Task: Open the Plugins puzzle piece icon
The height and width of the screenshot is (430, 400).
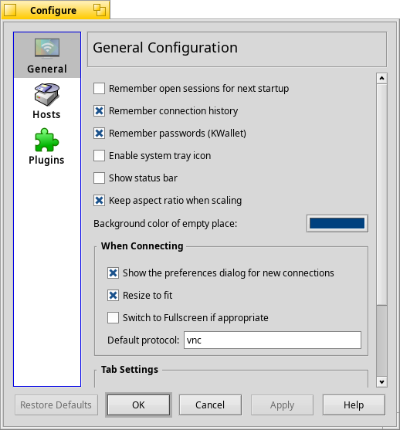Action: coord(46,140)
